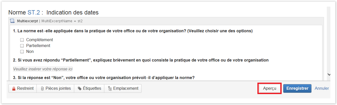Viewport: 337px width, 105px height.
Task: Click question 1 text about norm application
Action: [x=133, y=31]
